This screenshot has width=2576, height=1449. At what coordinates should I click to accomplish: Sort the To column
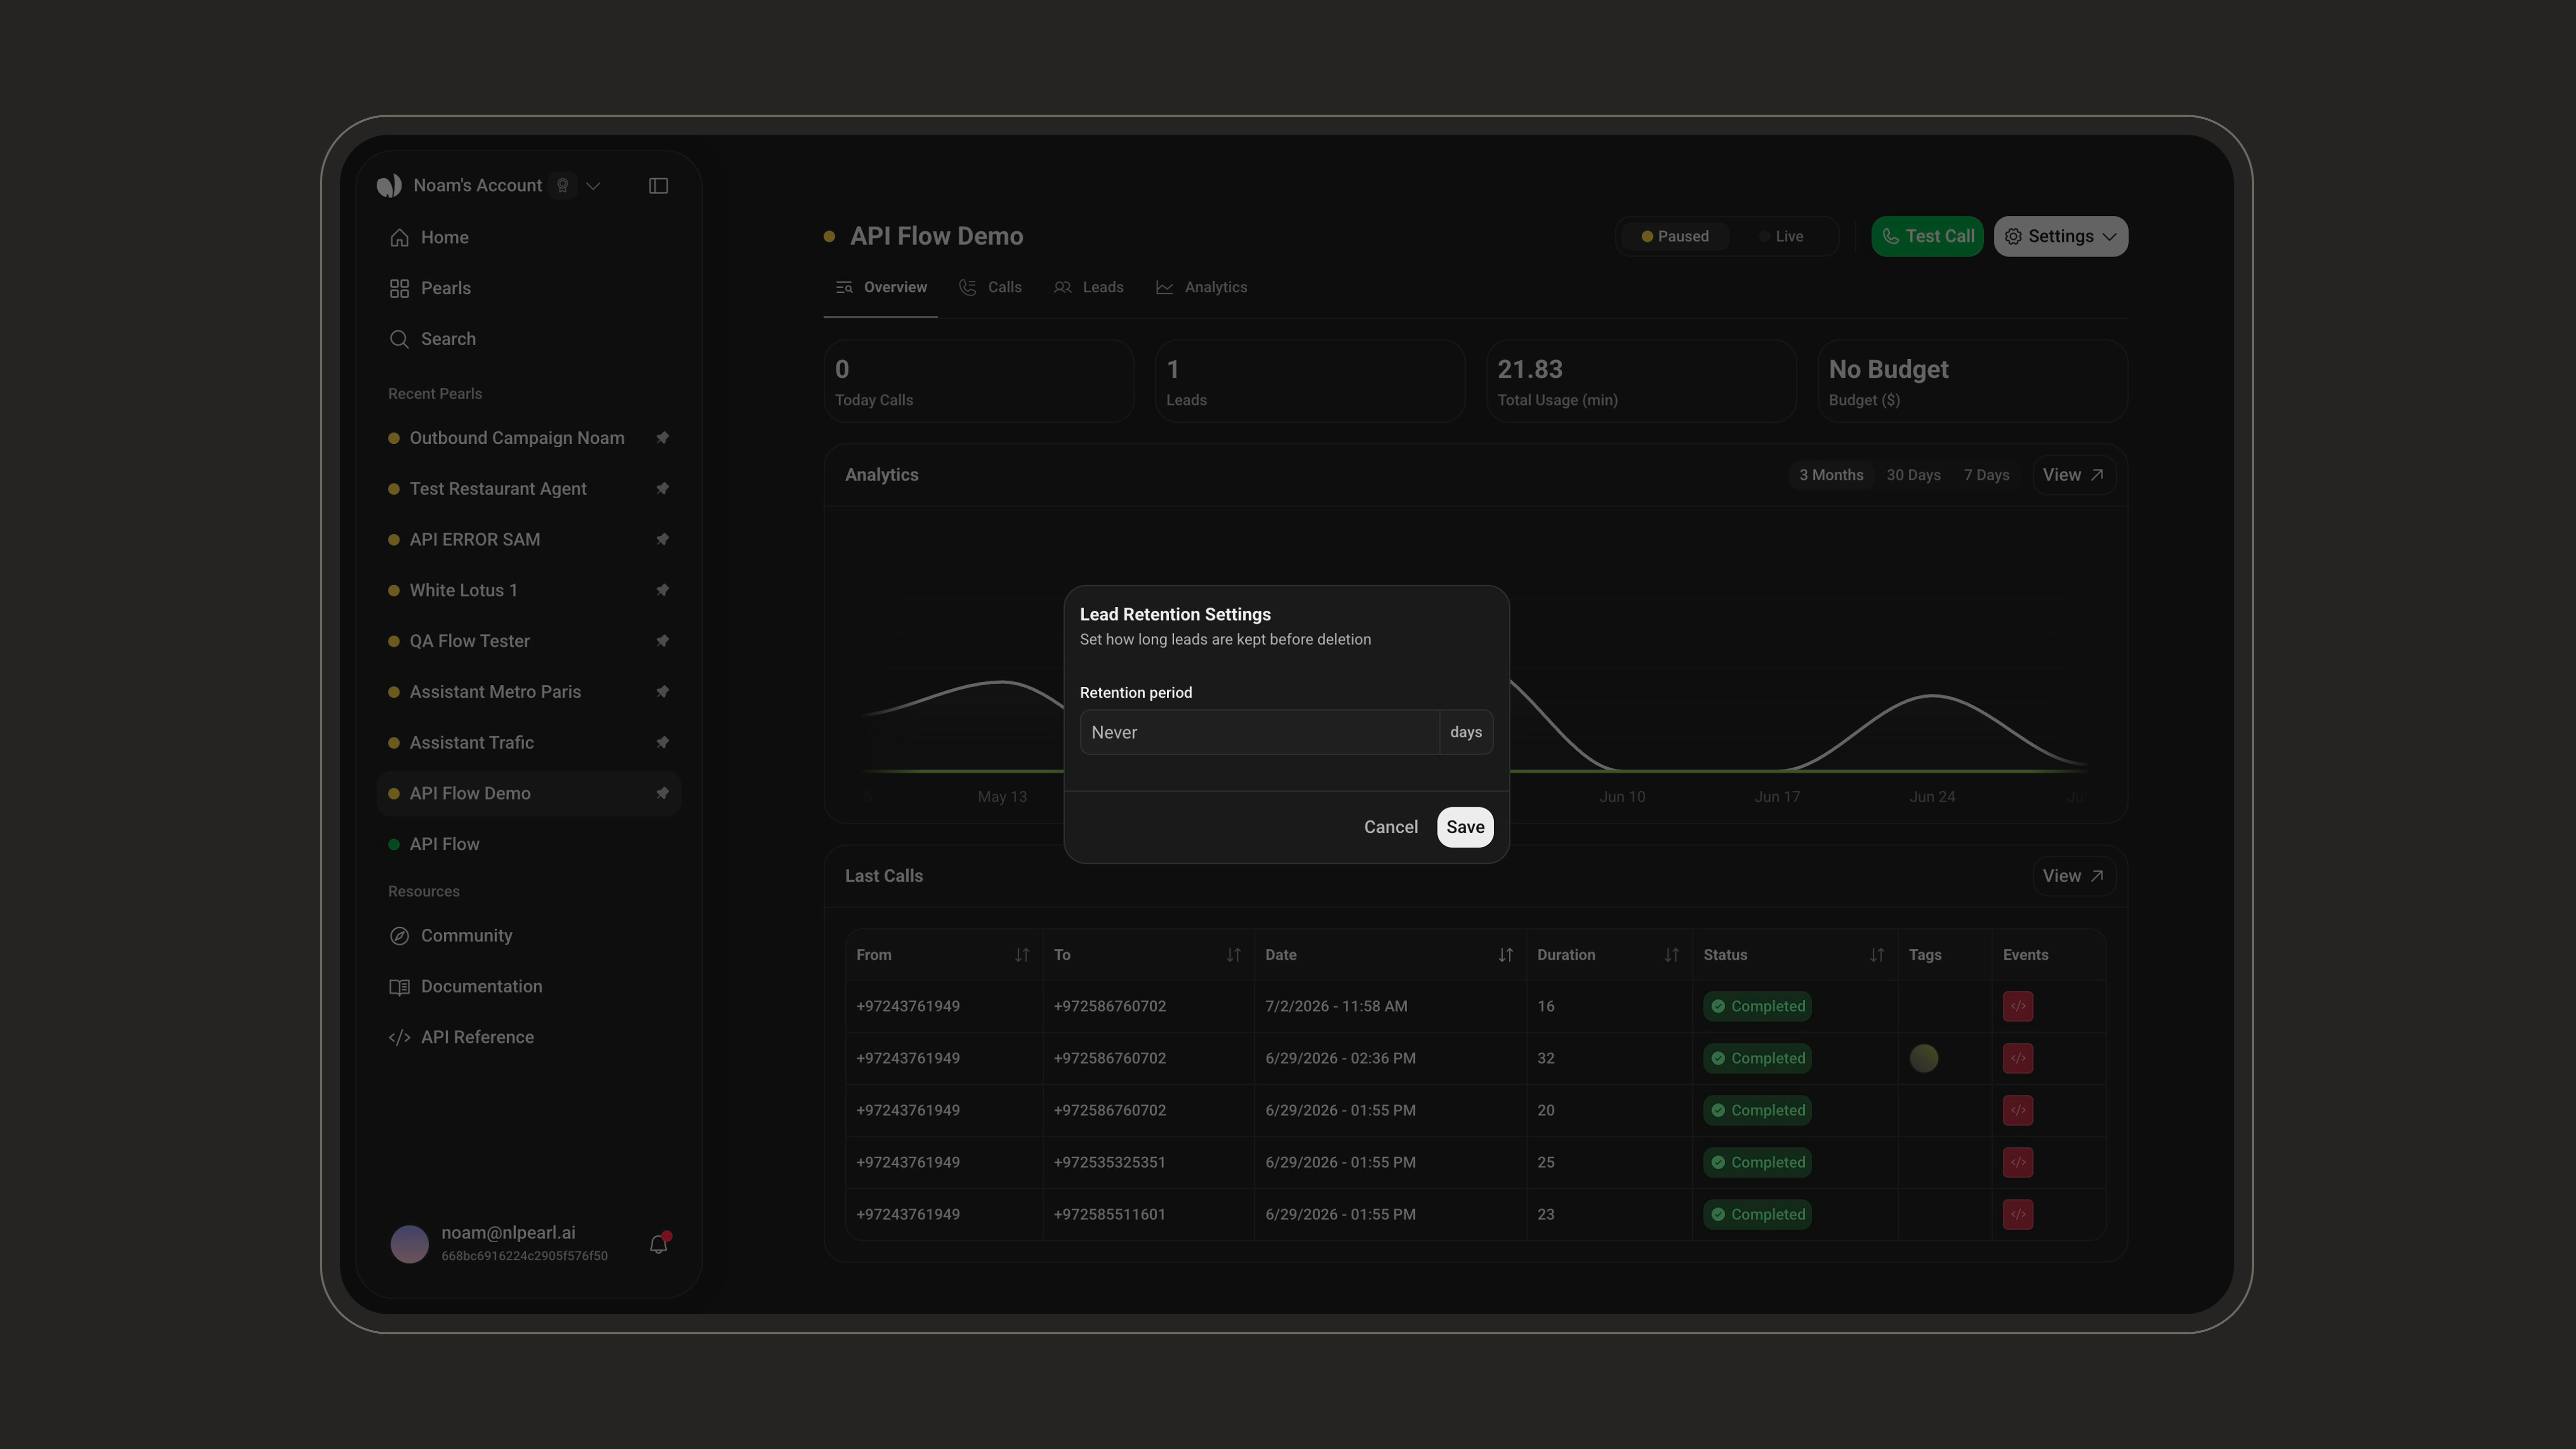pos(1233,955)
